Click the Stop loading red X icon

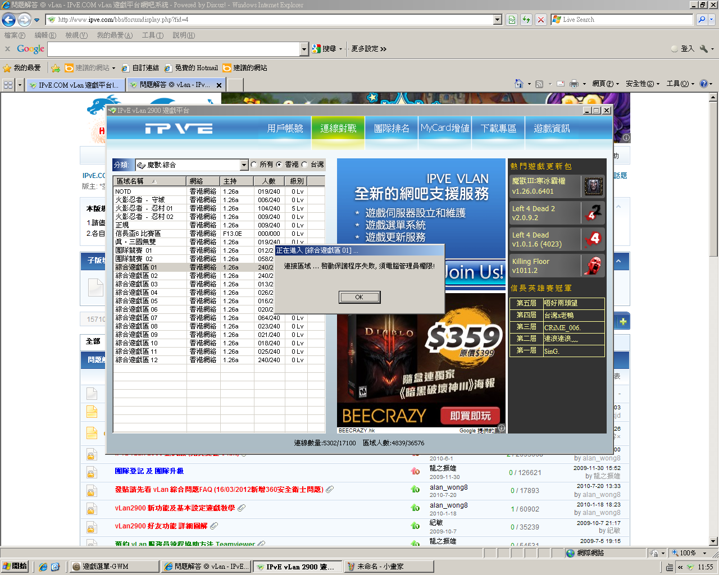click(x=540, y=20)
